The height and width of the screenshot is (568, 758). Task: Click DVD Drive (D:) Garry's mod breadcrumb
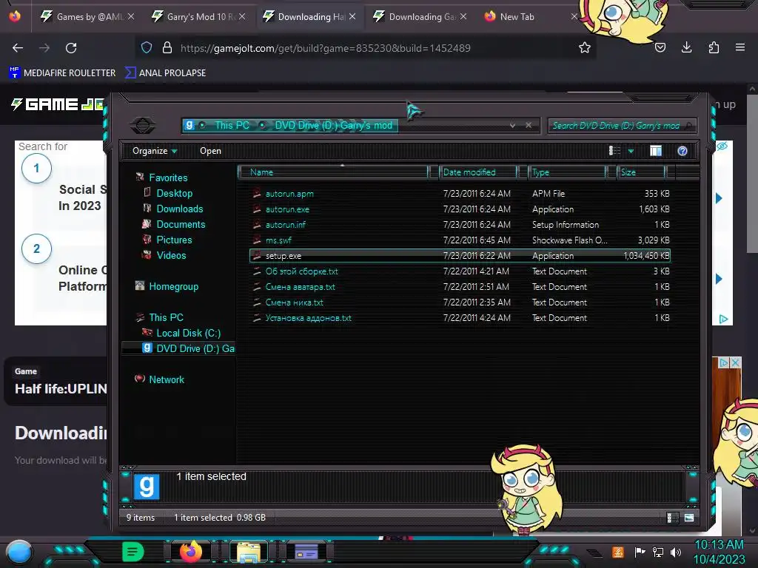pyautogui.click(x=334, y=125)
